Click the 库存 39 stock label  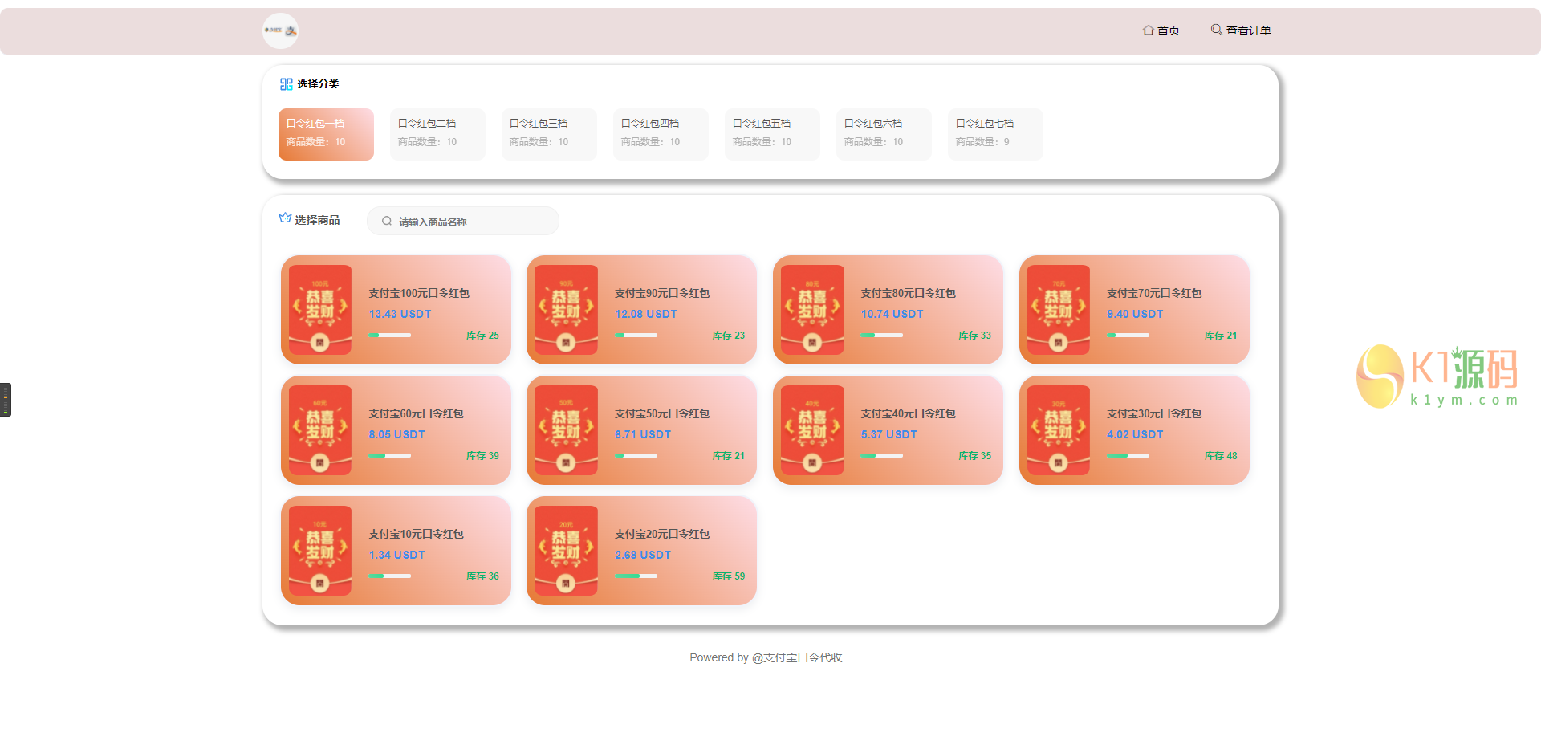(482, 456)
